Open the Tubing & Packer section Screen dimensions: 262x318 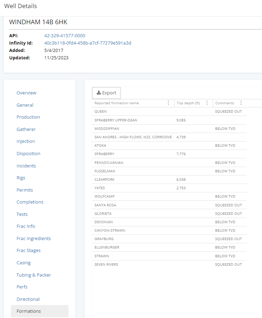tap(34, 275)
